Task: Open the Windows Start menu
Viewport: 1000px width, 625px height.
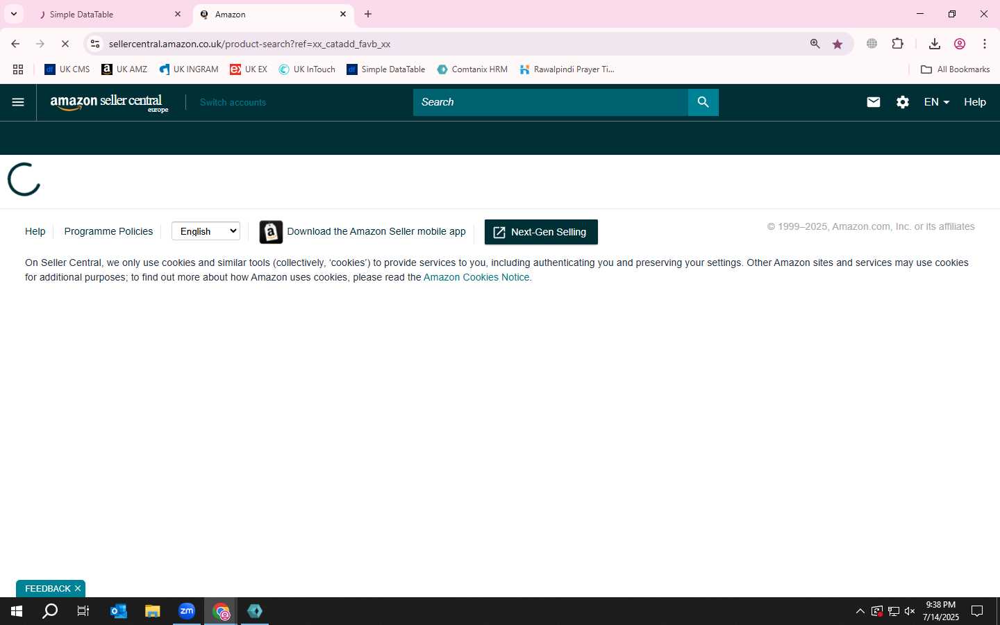Action: click(x=17, y=611)
